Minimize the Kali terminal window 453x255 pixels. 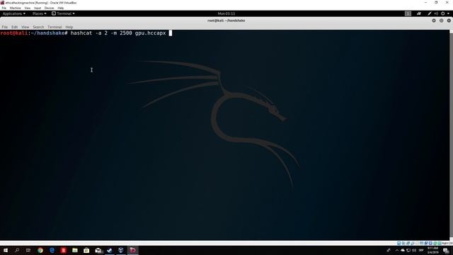(434, 21)
